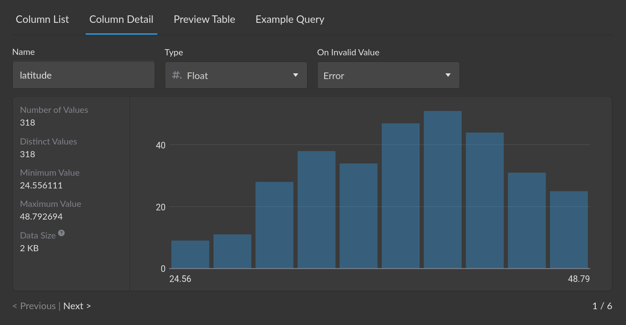Click the On Invalid Value caret arrow
This screenshot has width=626, height=325.
448,75
